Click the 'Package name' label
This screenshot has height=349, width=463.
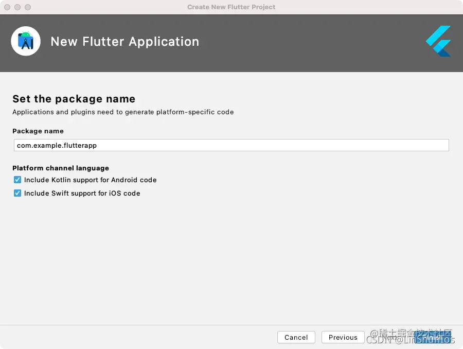point(38,131)
